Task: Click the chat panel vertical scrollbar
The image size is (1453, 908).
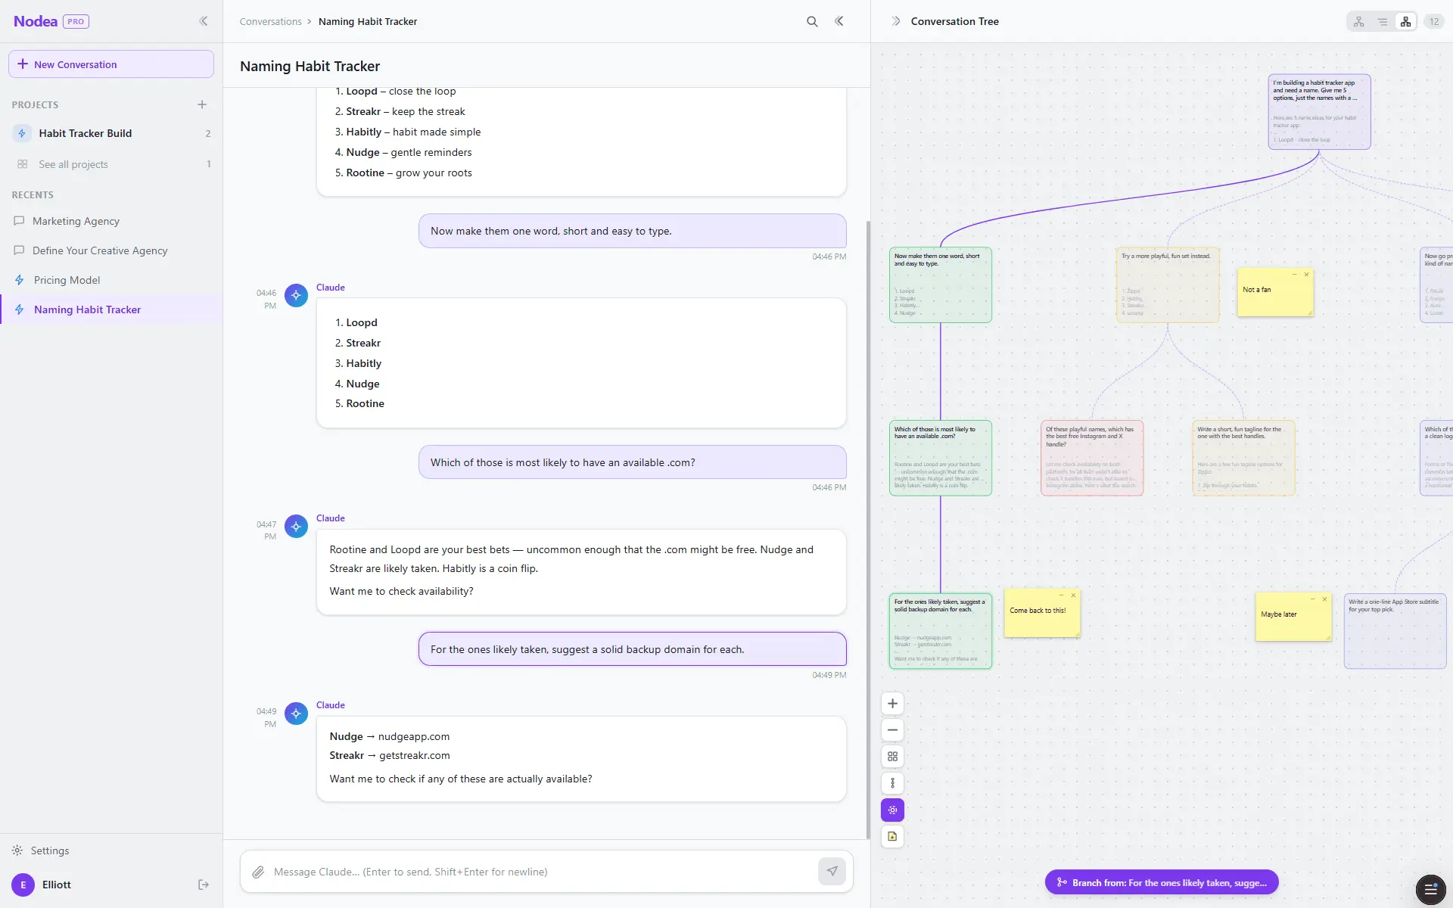Action: click(868, 530)
